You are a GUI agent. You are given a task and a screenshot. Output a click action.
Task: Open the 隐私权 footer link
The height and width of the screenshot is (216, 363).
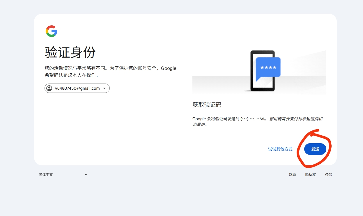pos(310,175)
